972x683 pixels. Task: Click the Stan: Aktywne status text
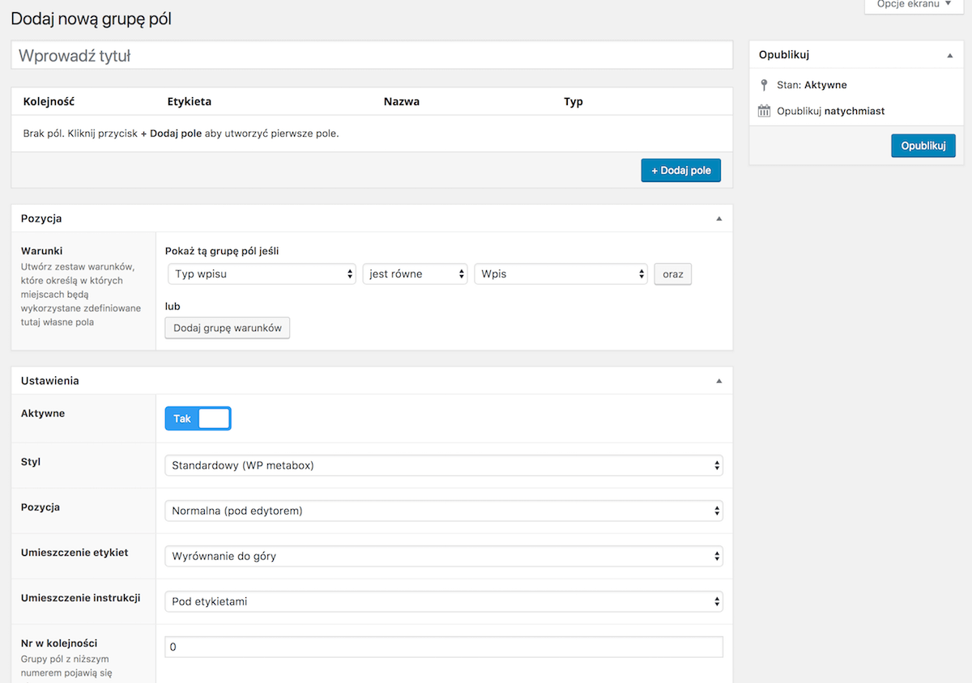pyautogui.click(x=812, y=85)
